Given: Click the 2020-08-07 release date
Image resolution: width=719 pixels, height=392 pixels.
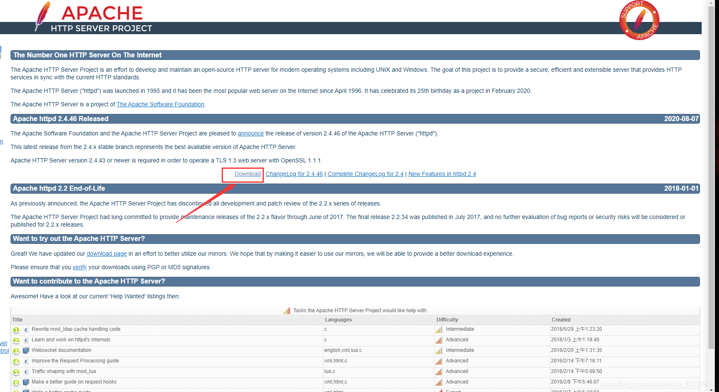Looking at the screenshot, I should (681, 119).
